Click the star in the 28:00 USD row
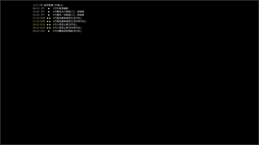 coord(49,31)
